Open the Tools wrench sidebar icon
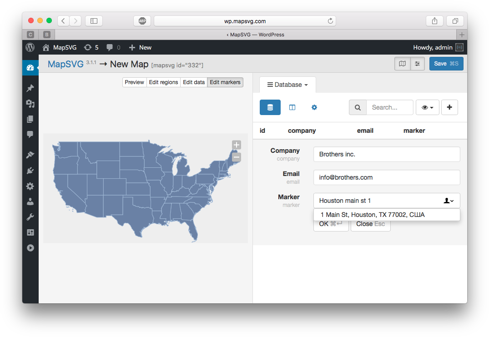 [30, 217]
